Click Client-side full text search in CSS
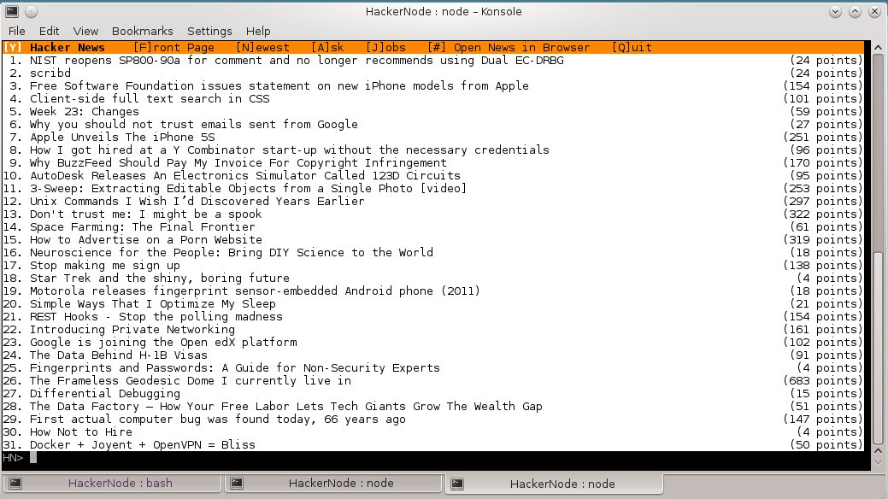 150,99
